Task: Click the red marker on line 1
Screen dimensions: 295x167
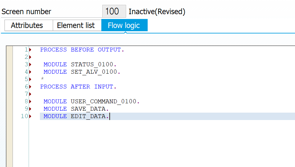Action: [30, 50]
